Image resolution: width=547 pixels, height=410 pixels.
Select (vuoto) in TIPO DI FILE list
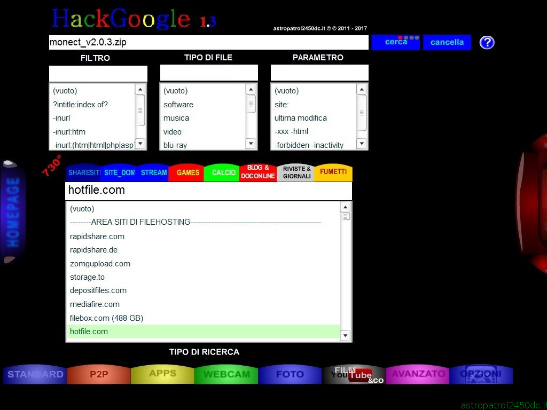click(x=204, y=91)
